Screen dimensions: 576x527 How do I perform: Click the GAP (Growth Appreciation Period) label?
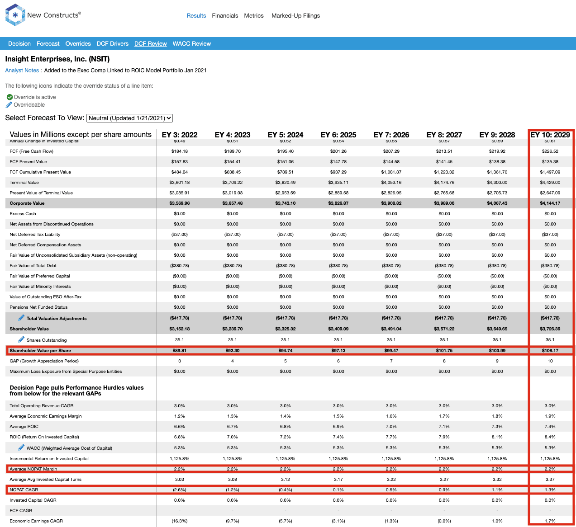point(44,361)
